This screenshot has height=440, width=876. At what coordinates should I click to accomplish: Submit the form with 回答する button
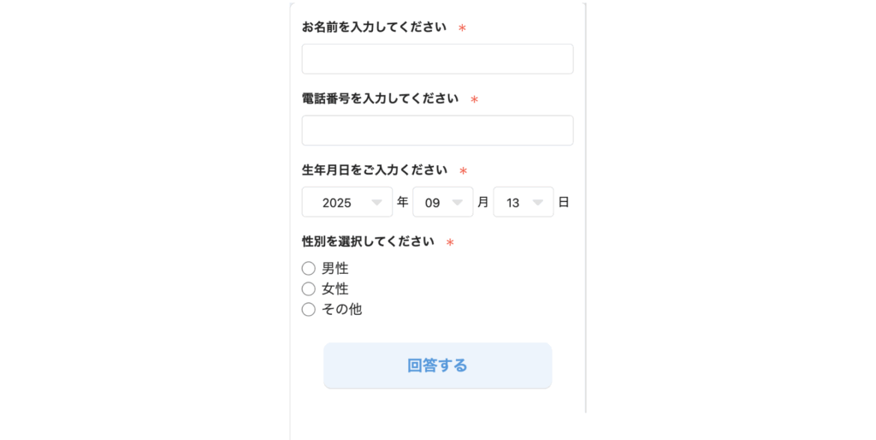[x=437, y=365]
